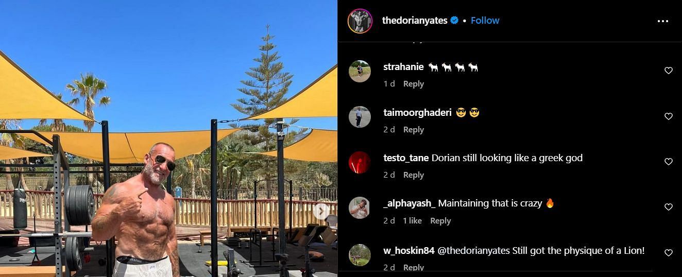Image resolution: width=682 pixels, height=277 pixels.
Task: Open the three-dot more options menu
Action: click(662, 21)
